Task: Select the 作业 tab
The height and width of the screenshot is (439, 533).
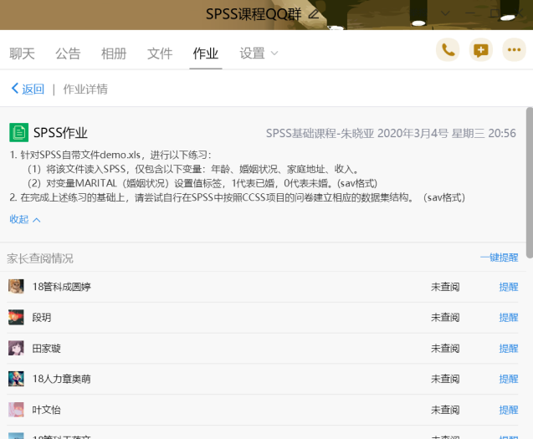Action: [206, 54]
